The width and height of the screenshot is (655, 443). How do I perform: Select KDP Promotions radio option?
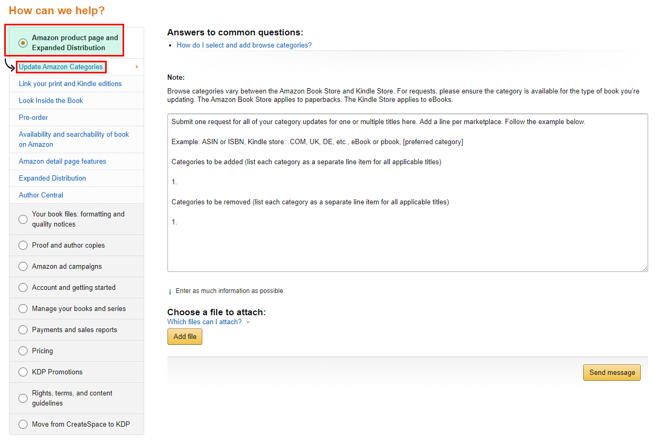(x=23, y=372)
